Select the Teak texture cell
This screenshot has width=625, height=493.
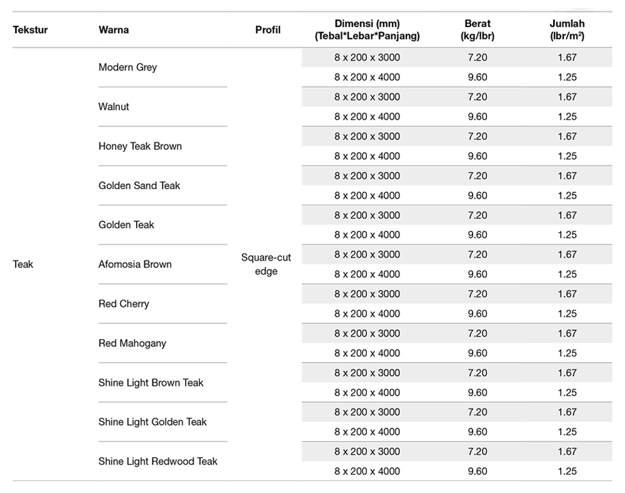coord(22,264)
